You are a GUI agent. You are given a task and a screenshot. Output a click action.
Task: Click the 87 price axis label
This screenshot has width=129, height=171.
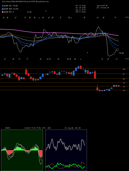pos(124,74)
